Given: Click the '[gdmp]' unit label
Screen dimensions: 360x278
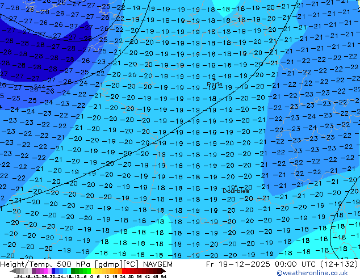Looking at the screenshot, I should 109,264.
